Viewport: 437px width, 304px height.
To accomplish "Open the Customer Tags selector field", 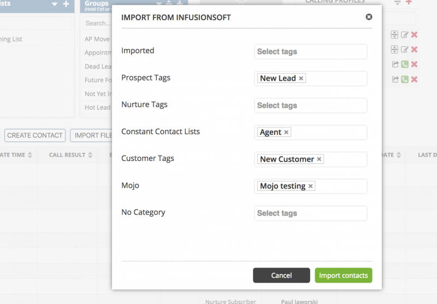I will click(x=310, y=159).
